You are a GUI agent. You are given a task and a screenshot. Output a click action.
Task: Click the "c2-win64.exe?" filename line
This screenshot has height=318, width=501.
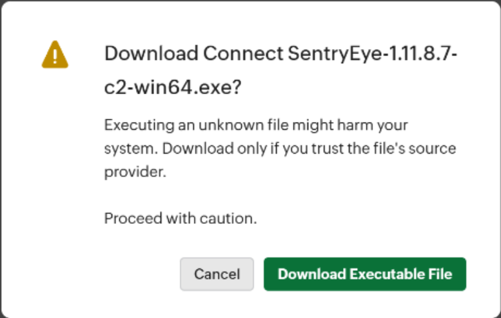pos(173,88)
